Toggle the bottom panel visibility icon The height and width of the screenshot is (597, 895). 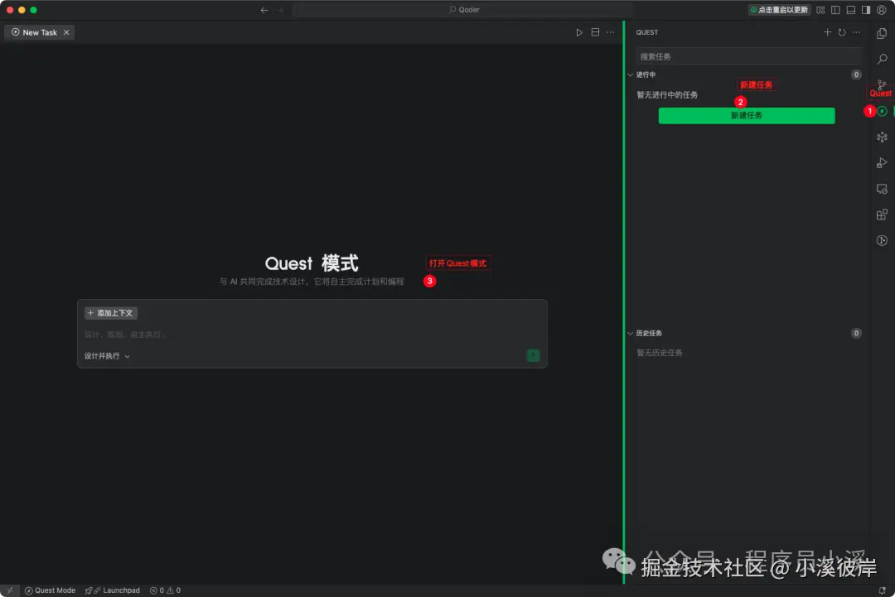coord(850,10)
